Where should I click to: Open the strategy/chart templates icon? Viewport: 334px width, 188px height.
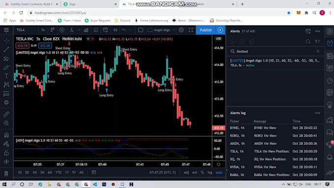pyautogui.click(x=96, y=30)
